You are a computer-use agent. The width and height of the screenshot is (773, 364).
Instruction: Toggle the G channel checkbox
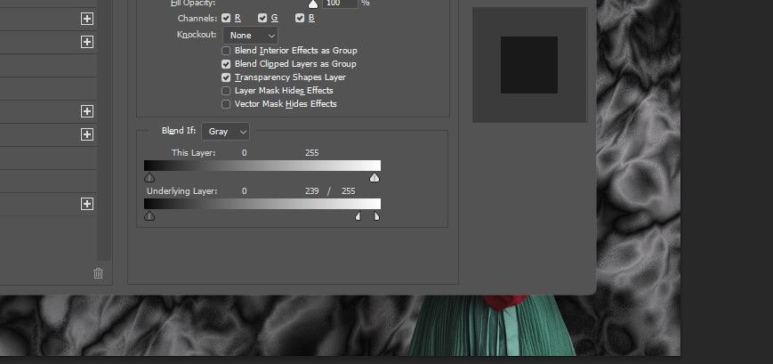pyautogui.click(x=262, y=19)
